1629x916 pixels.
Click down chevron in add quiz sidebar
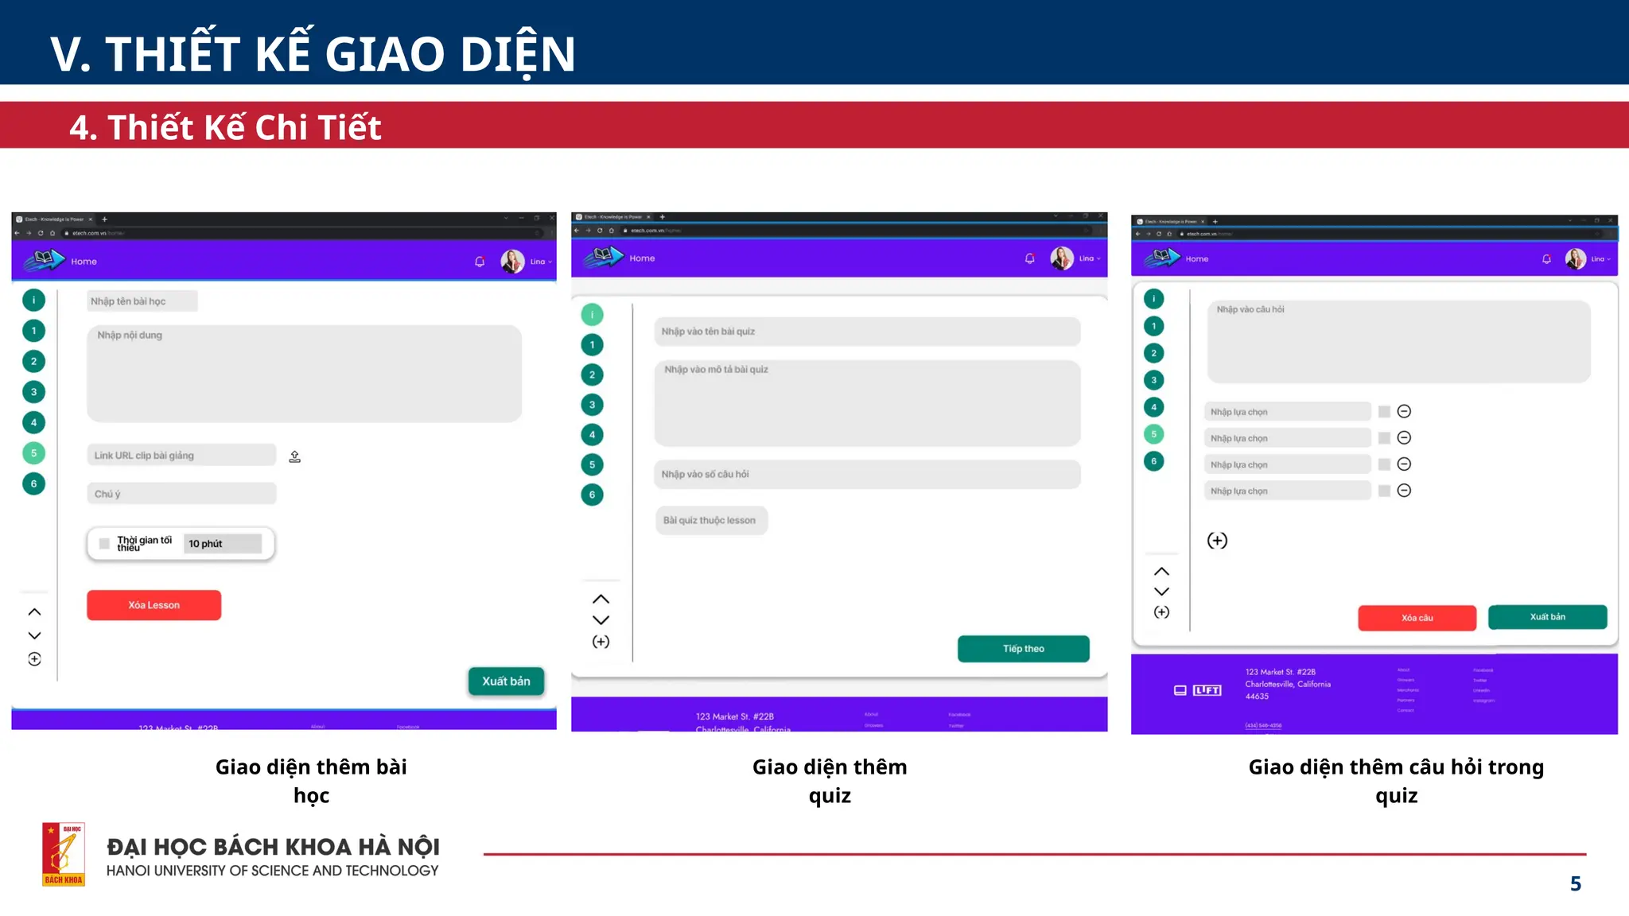601,620
